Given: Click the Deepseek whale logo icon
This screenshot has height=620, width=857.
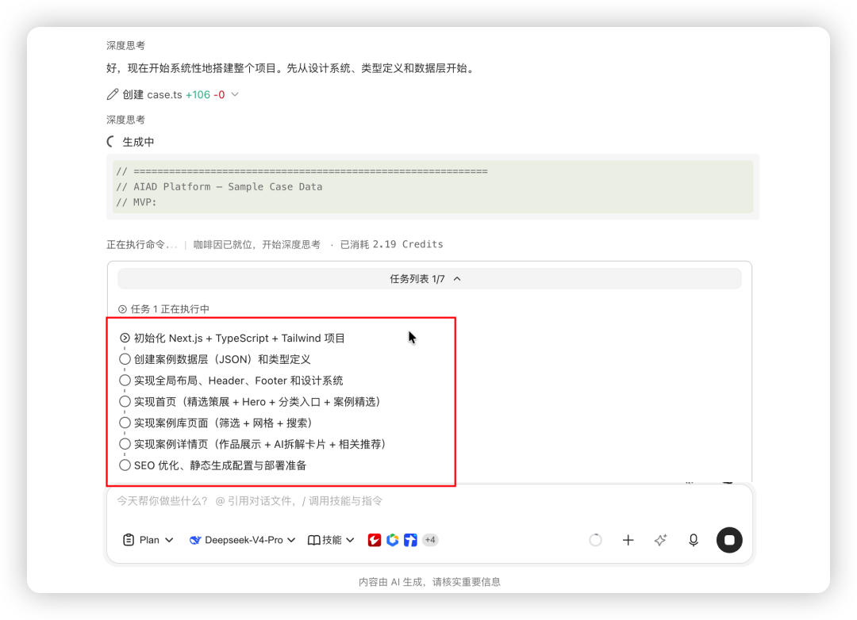Looking at the screenshot, I should (194, 540).
